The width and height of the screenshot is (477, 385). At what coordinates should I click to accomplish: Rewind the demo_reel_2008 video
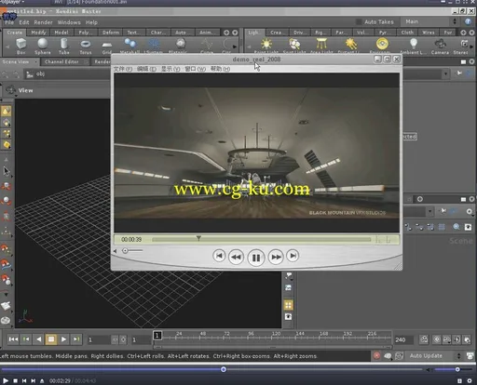[236, 257]
